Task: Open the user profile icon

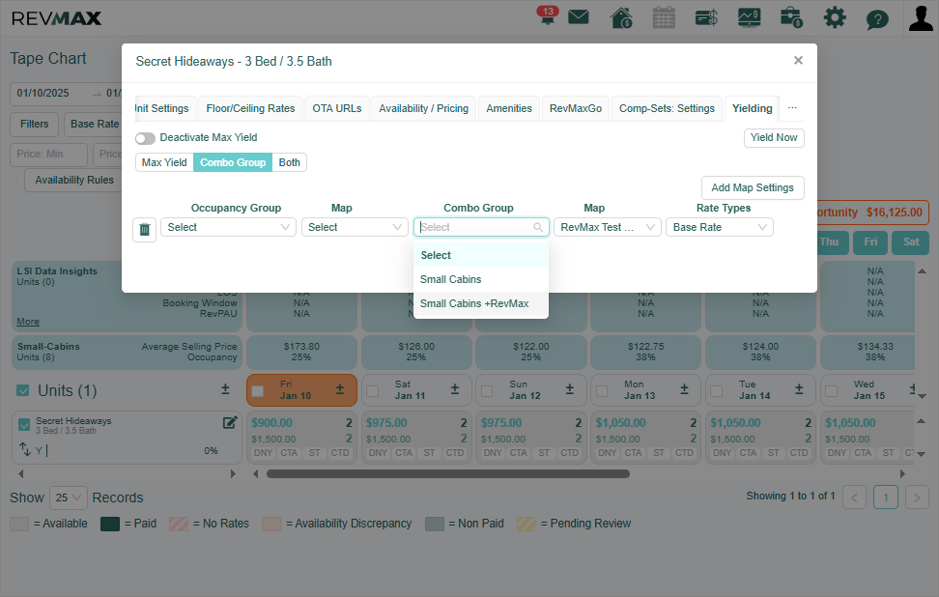Action: click(x=921, y=17)
